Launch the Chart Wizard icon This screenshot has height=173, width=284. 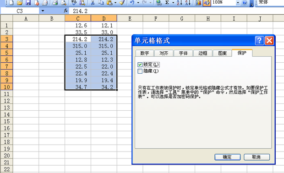[x=198, y=2]
